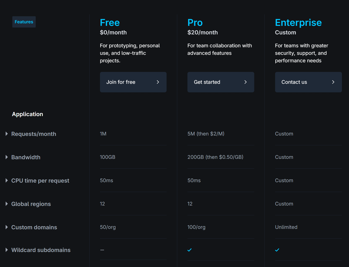This screenshot has width=349, height=267.
Task: Expand the Requests/month row
Action: (7, 134)
